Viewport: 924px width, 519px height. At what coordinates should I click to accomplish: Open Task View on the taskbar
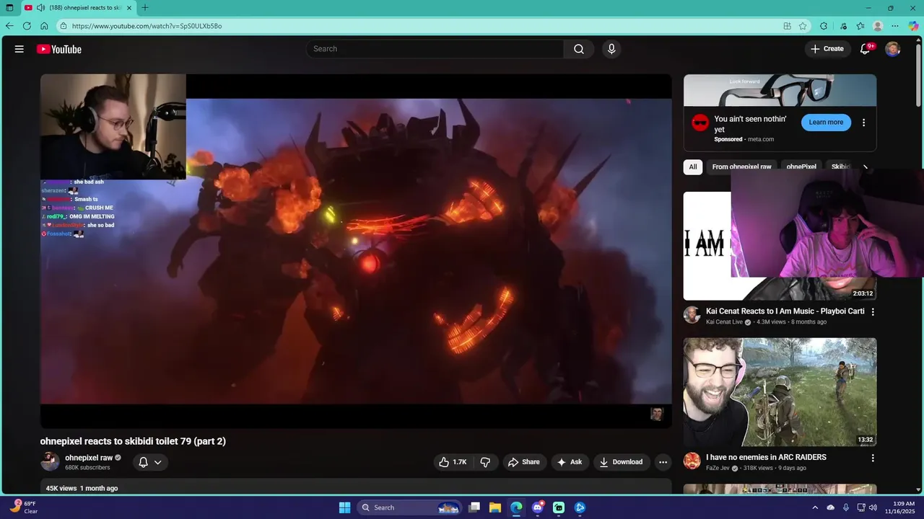[x=474, y=507]
